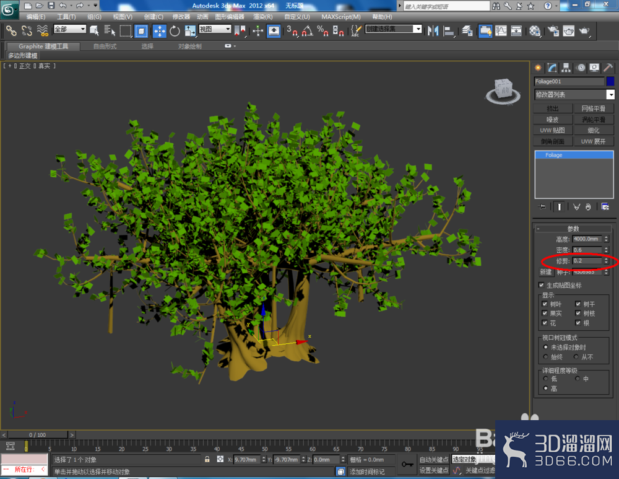Viewport: 619px width, 479px height.
Task: Click the Pin Stack icon below modifier stack
Action: (542, 206)
